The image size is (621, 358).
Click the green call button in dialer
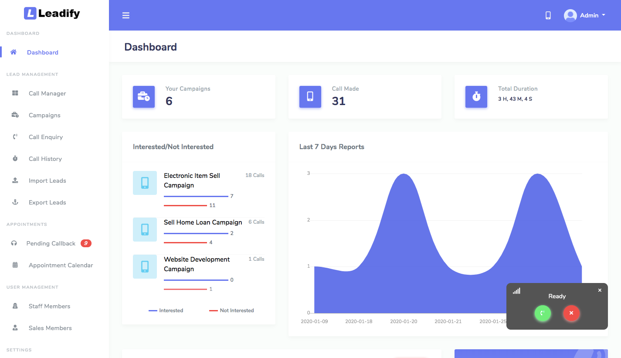(543, 313)
